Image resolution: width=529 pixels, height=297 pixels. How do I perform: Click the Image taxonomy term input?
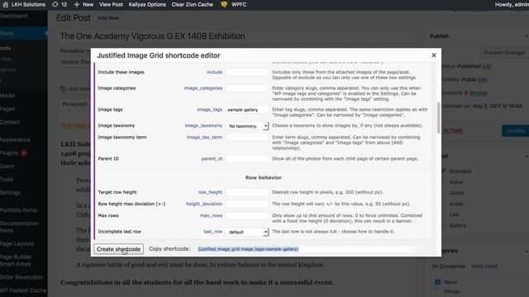[247, 137]
